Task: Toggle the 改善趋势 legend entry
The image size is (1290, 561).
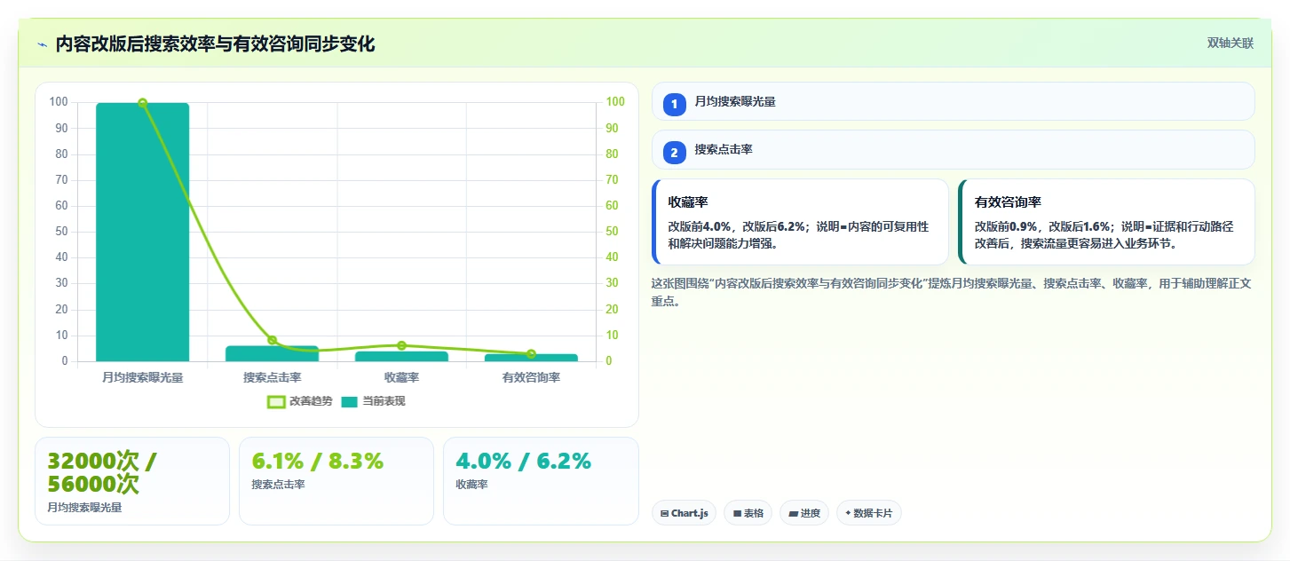Action: coord(300,401)
